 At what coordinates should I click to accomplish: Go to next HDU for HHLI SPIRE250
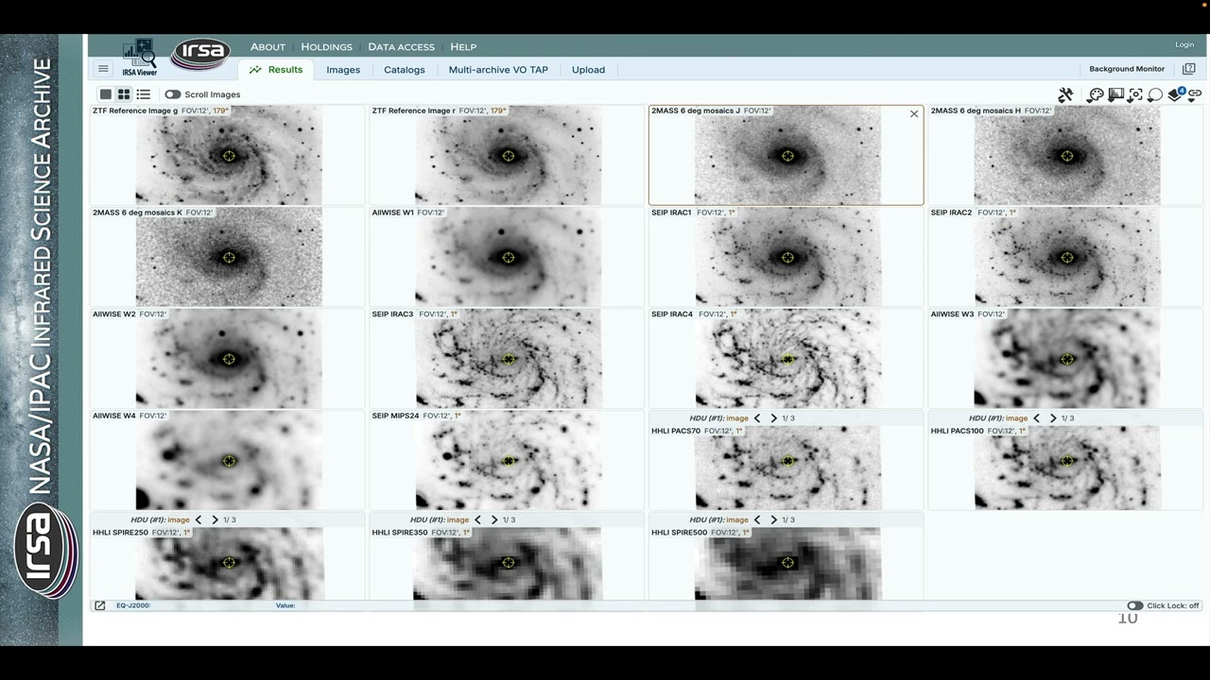coord(216,520)
